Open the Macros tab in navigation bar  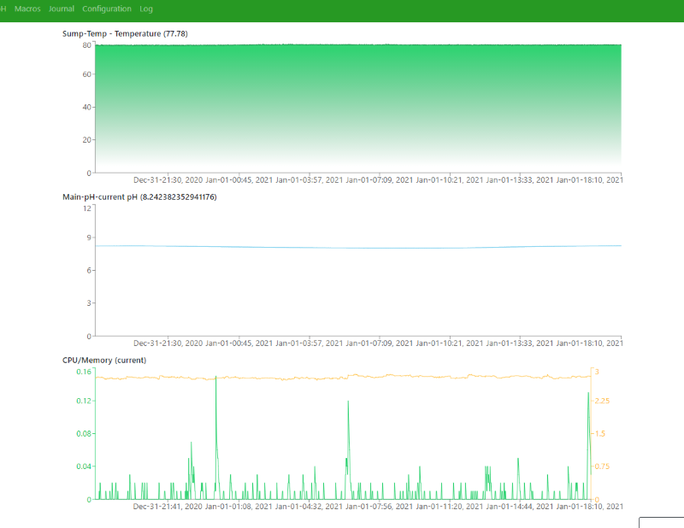pyautogui.click(x=27, y=9)
